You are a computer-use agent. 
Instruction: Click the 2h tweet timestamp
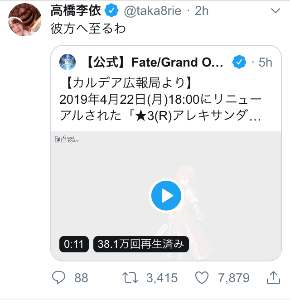(201, 11)
